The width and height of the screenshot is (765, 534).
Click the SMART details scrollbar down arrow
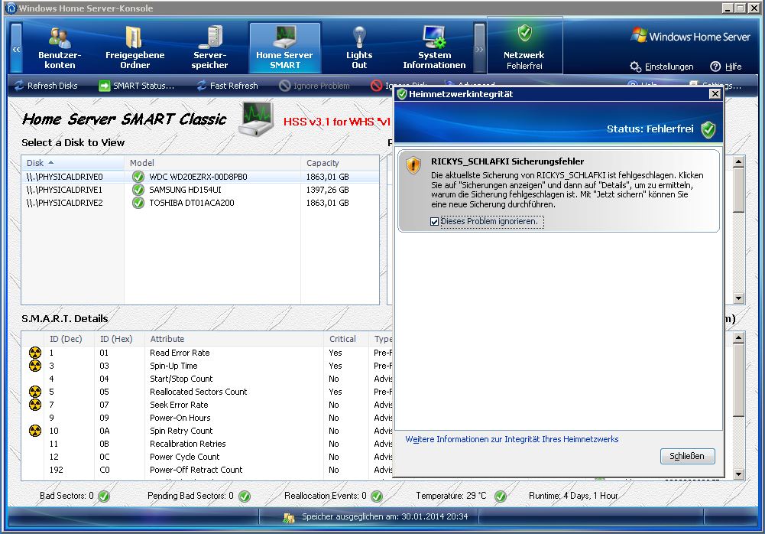point(739,474)
